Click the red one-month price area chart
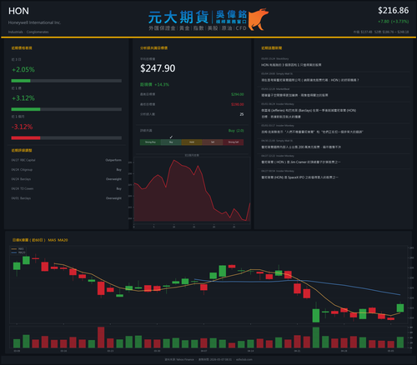Image resolution: width=417 pixels, height=365 pixels. pyautogui.click(x=192, y=191)
